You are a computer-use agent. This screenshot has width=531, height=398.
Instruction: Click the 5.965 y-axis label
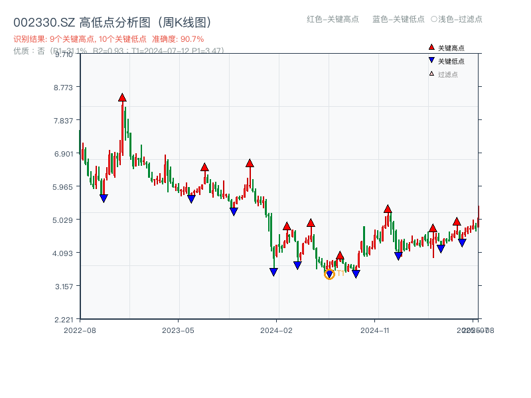pos(62,187)
